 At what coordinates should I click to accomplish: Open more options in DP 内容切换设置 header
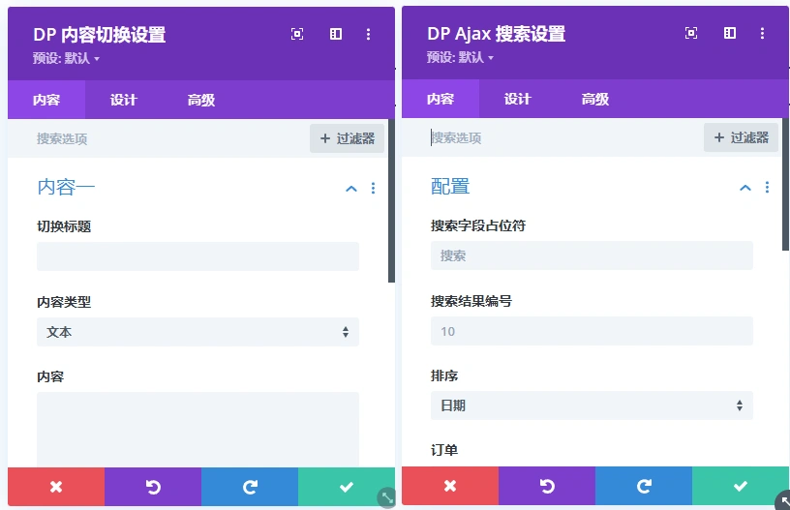[x=368, y=34]
